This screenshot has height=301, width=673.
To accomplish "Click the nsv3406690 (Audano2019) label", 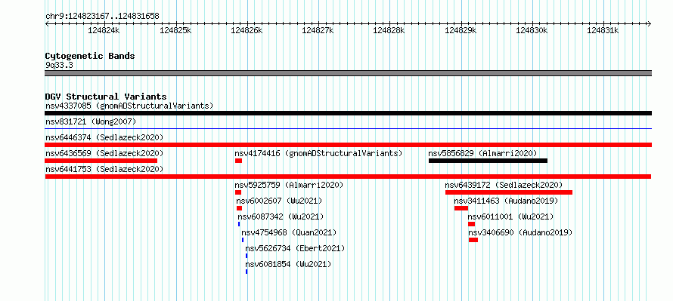I will coord(520,232).
